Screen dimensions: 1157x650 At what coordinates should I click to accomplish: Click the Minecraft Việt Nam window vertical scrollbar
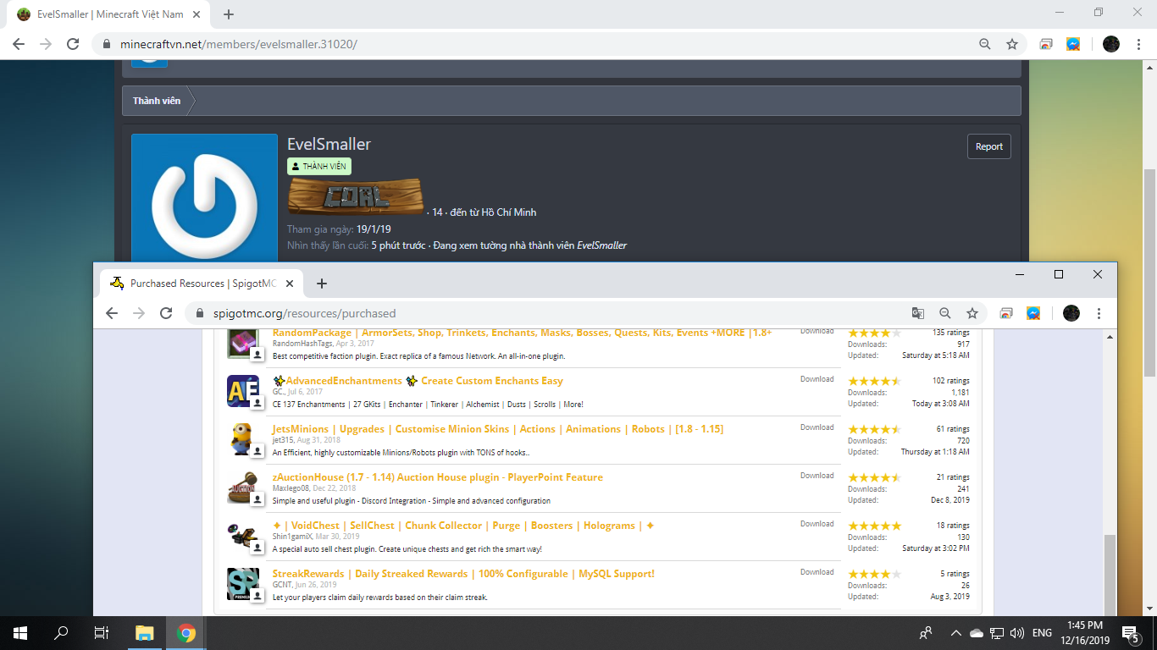coord(1149,273)
